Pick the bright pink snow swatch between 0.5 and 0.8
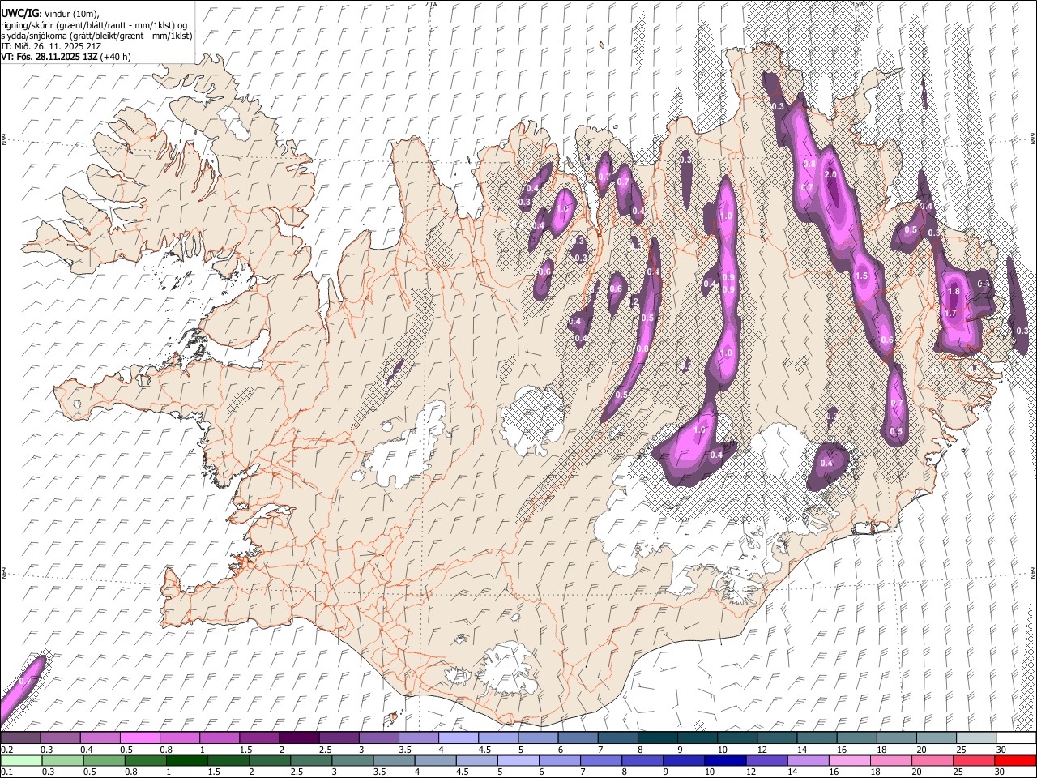Image resolution: width=1037 pixels, height=778 pixels. [x=140, y=738]
